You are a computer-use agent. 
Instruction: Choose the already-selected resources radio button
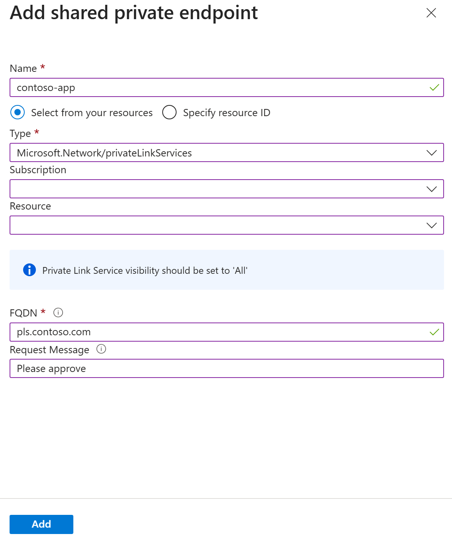click(x=17, y=113)
